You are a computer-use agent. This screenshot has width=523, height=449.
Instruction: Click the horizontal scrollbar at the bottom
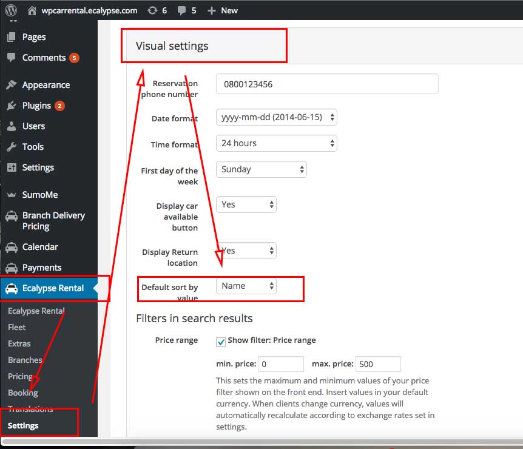[261, 442]
